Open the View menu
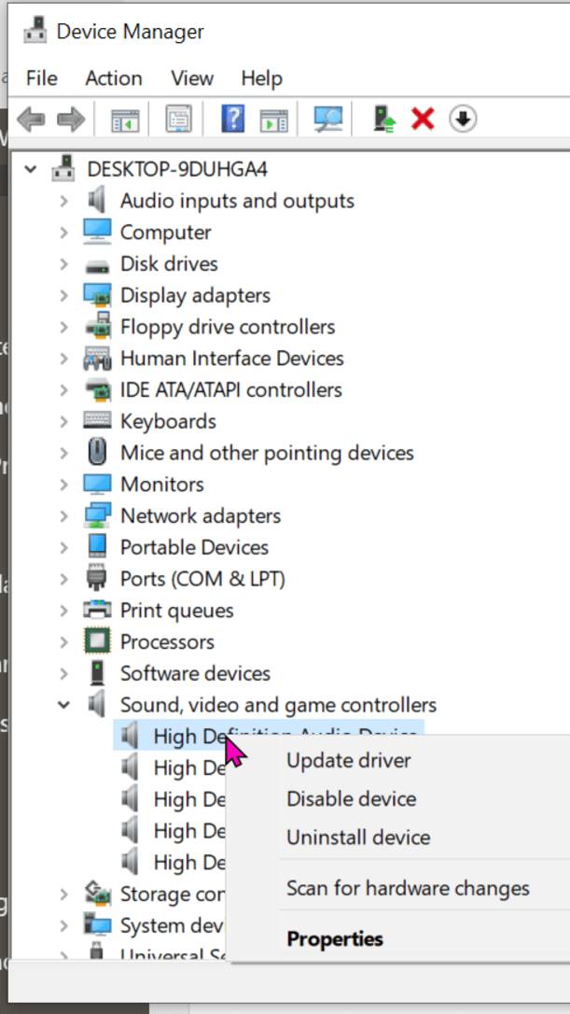This screenshot has width=570, height=1014. click(x=192, y=78)
